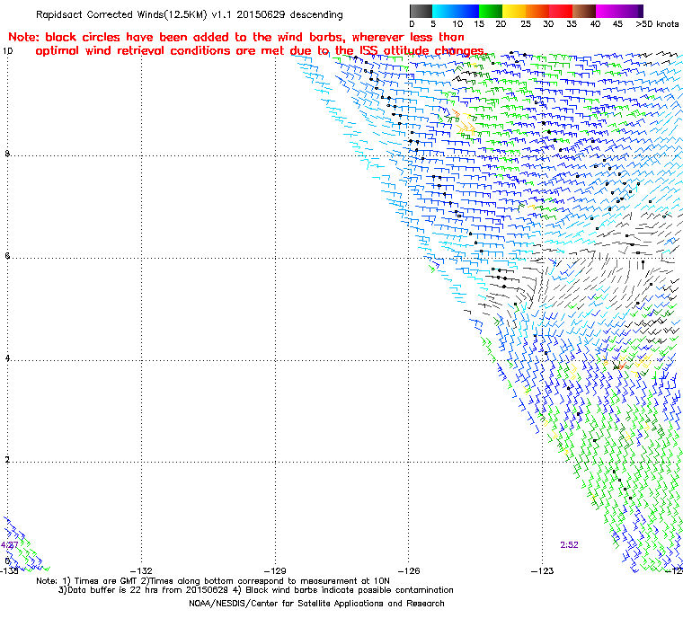This screenshot has height=618, width=683.
Task: Click the purple time label '4:27'
Action: pos(9,545)
